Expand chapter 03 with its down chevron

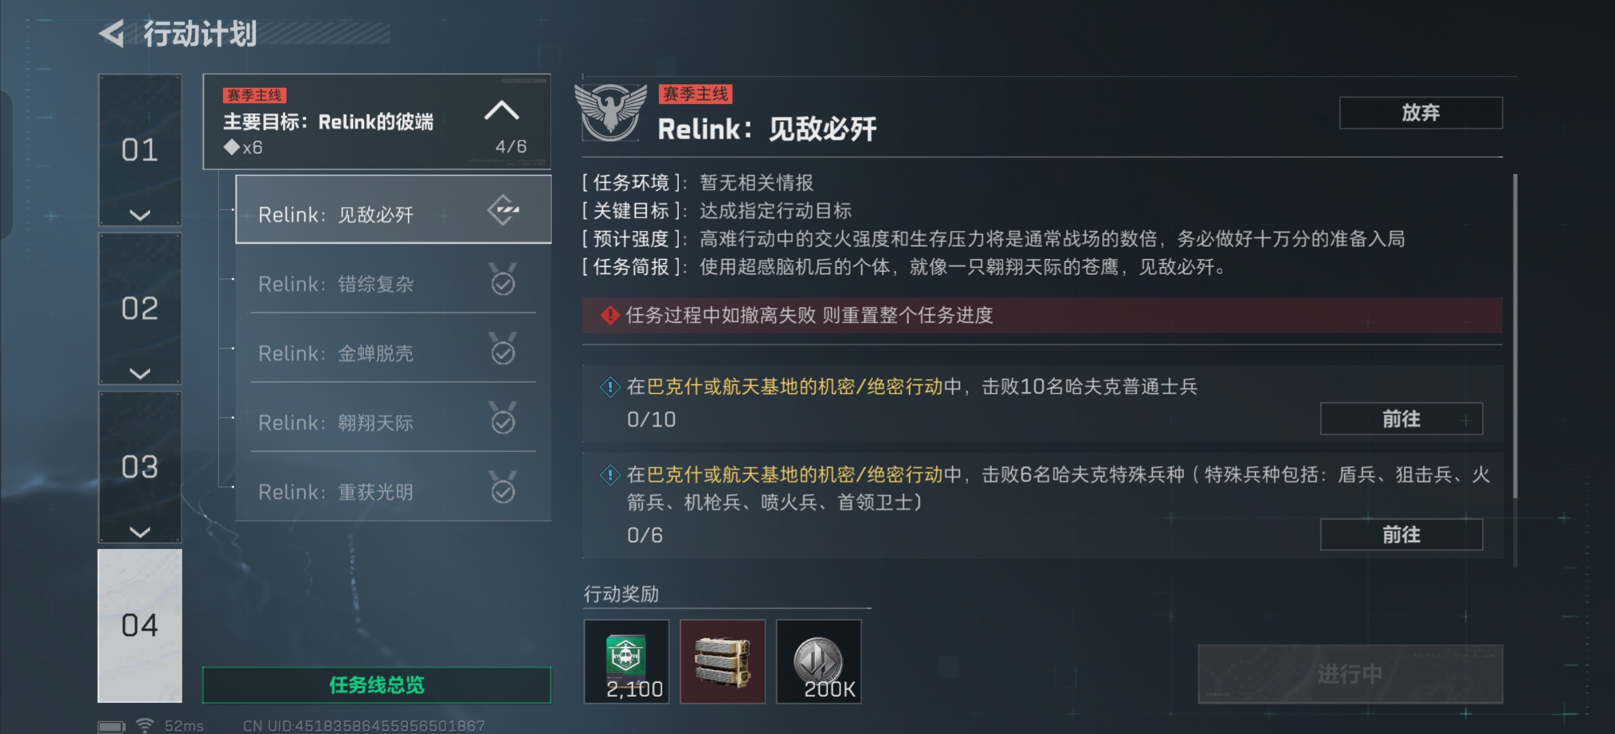(139, 532)
